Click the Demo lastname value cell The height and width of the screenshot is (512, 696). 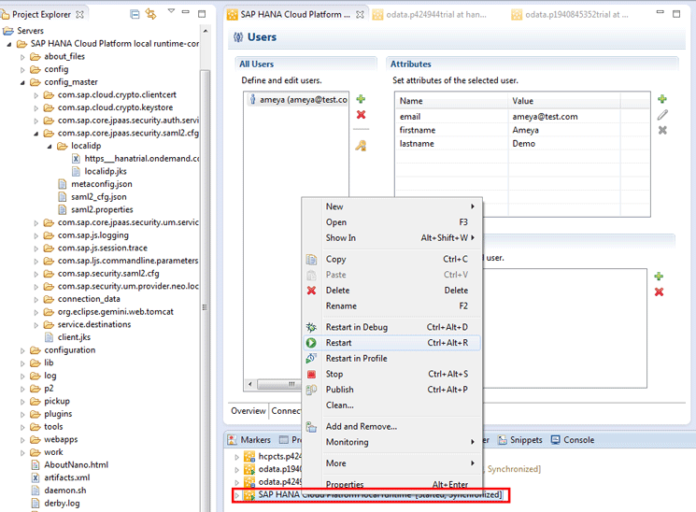[524, 144]
